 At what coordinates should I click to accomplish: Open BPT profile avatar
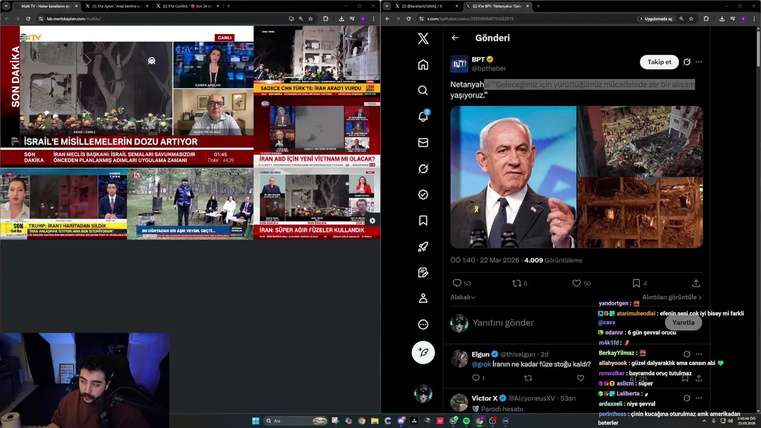(x=459, y=63)
